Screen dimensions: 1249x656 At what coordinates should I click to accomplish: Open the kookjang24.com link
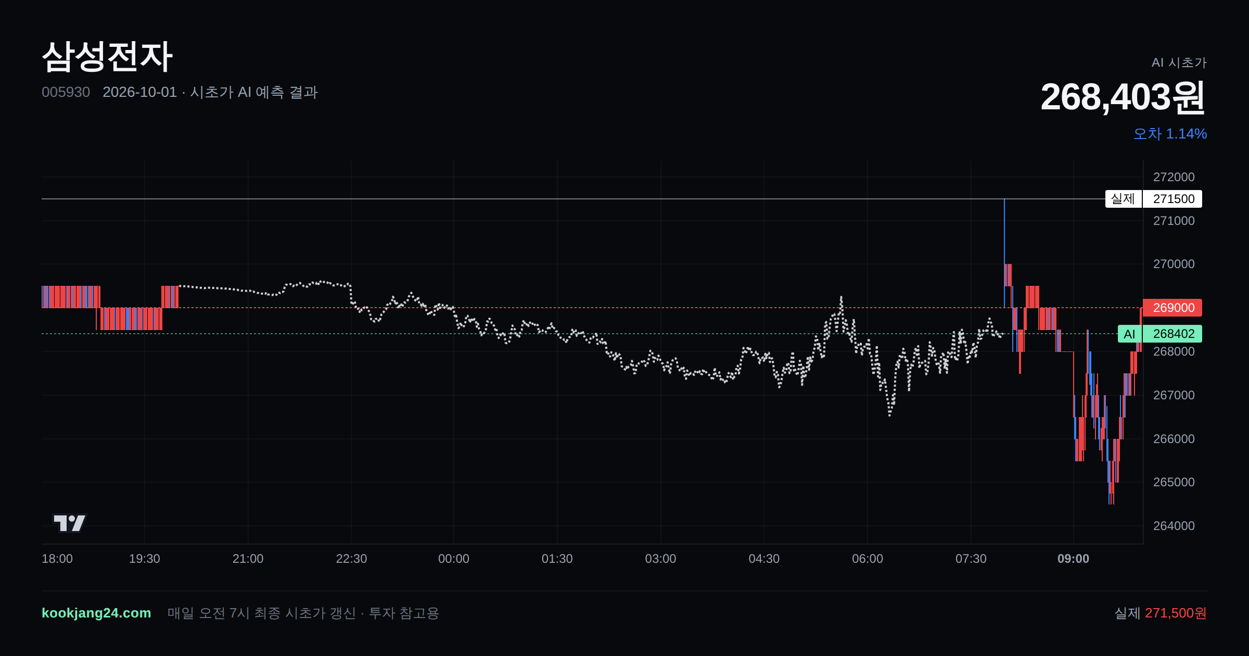click(96, 613)
